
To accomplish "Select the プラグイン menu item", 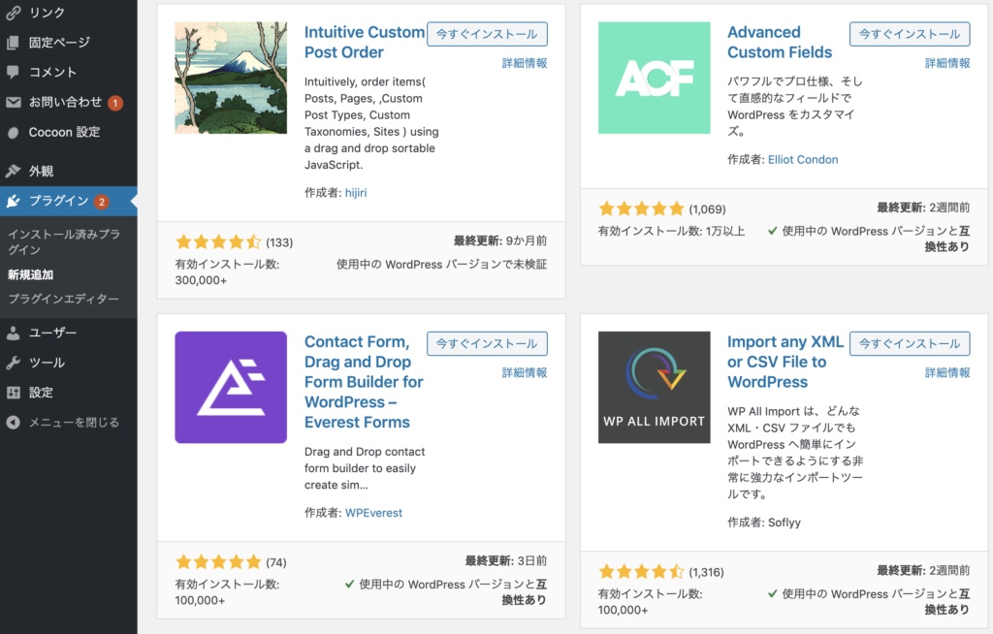I will [69, 201].
